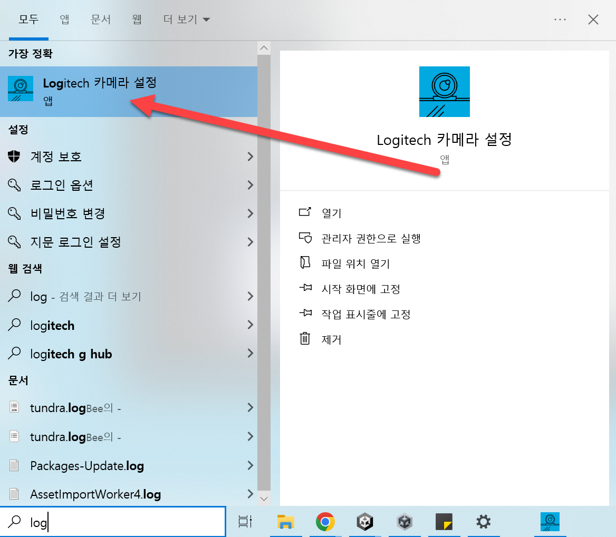Viewport: 616px width, 537px height.
Task: Expand the 로그인 옵션 chevron
Action: 250,185
